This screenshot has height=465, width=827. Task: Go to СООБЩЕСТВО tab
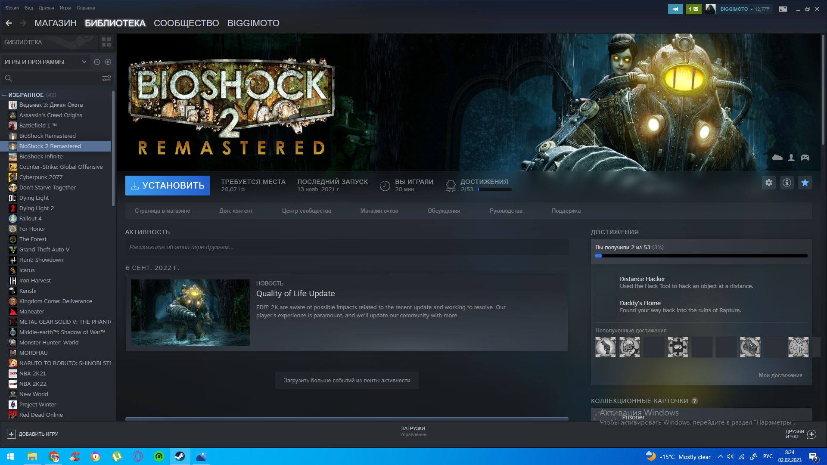click(x=187, y=23)
